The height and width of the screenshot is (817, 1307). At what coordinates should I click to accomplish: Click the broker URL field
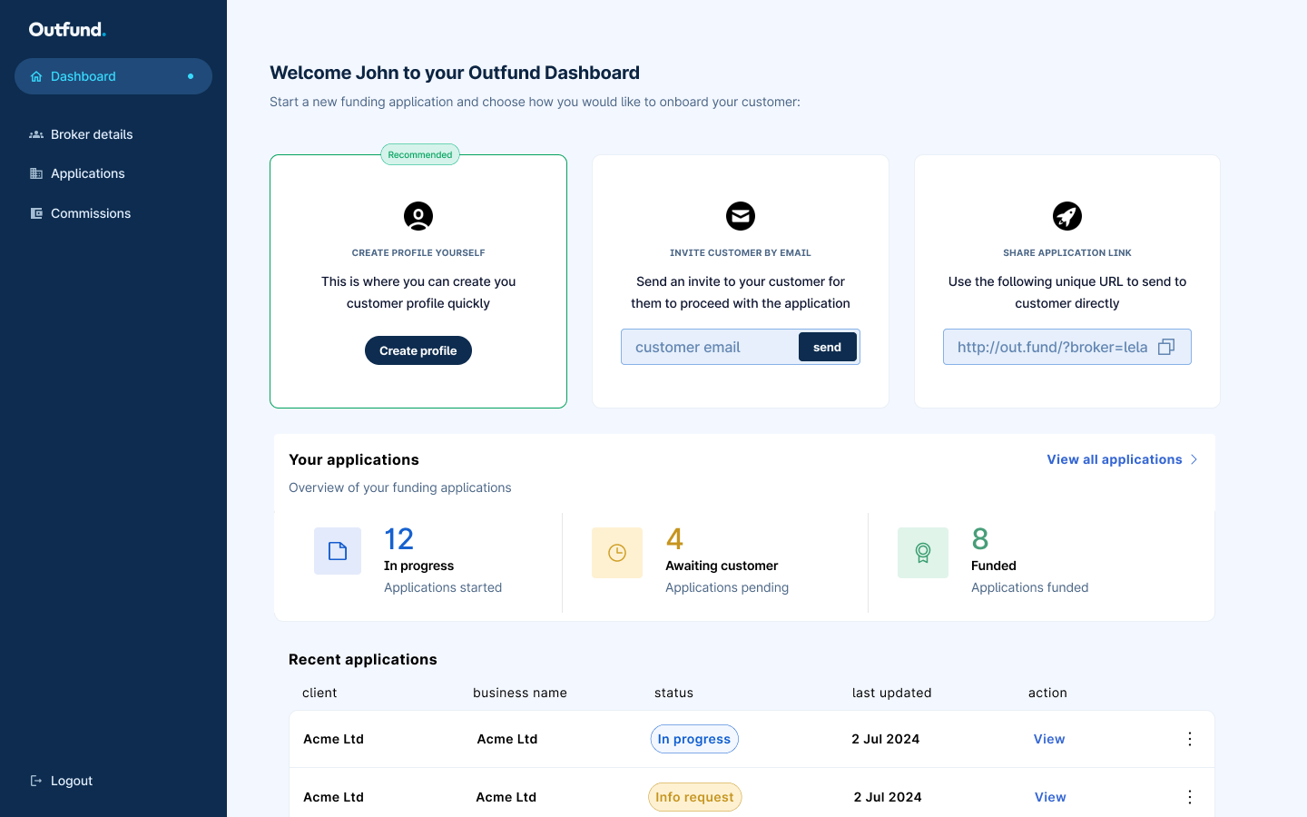(1067, 347)
